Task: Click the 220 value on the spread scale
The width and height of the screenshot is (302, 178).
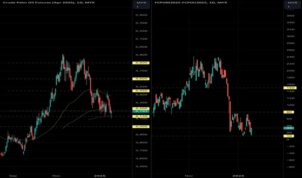Action: 290,64
